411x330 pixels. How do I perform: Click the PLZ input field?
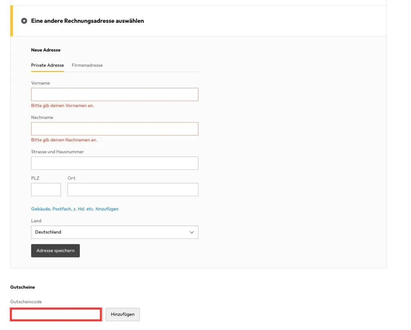(46, 189)
